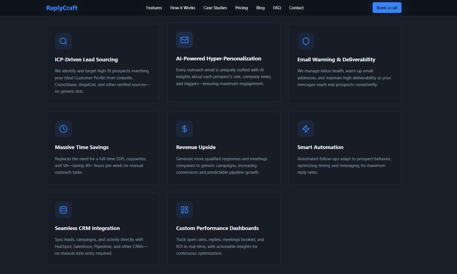The width and height of the screenshot is (457, 274).
Task: Navigate to the Pricing section
Action: click(241, 8)
